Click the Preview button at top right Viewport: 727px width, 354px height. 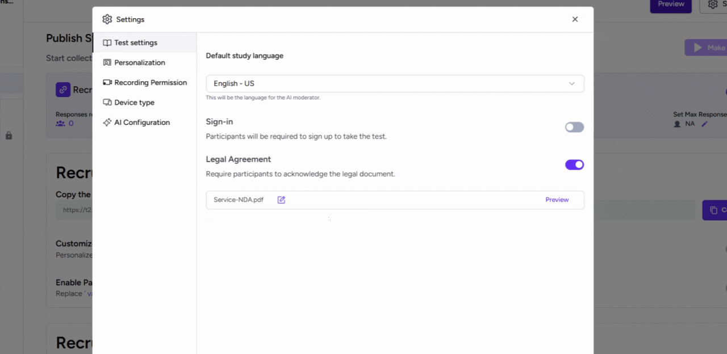(670, 4)
